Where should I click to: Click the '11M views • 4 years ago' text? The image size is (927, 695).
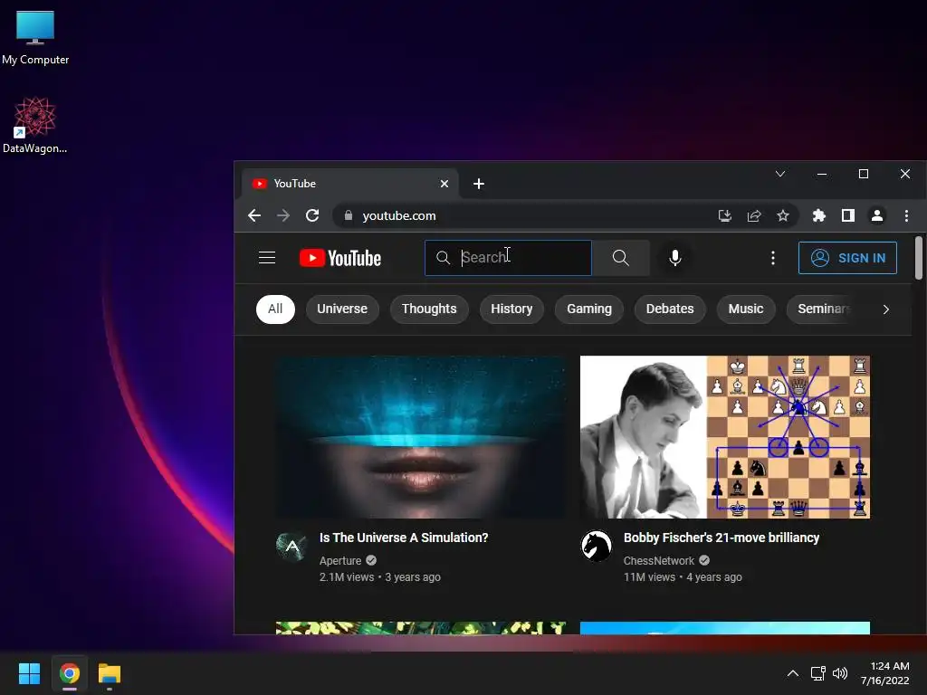tap(683, 577)
